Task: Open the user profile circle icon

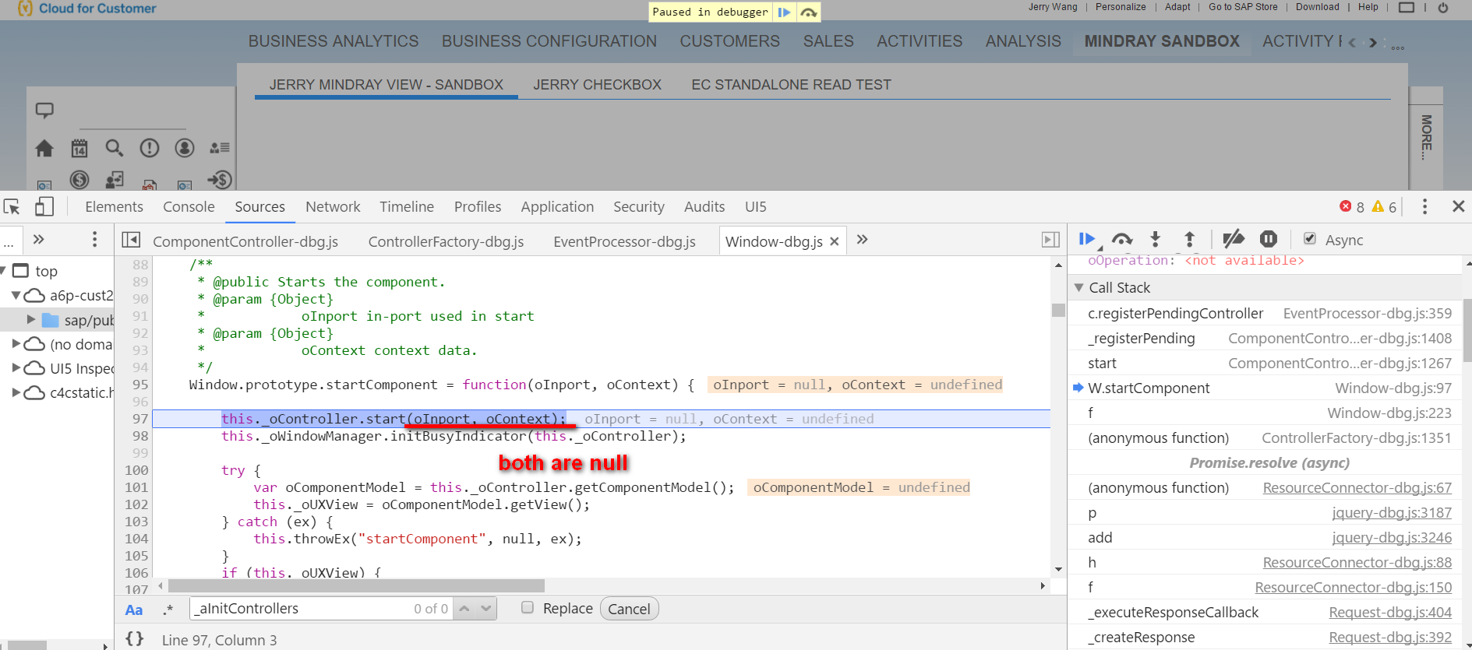Action: [x=185, y=148]
